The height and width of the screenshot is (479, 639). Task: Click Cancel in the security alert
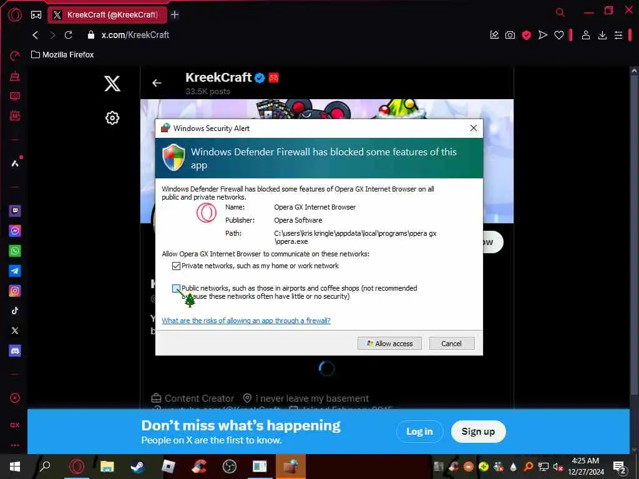coord(452,344)
